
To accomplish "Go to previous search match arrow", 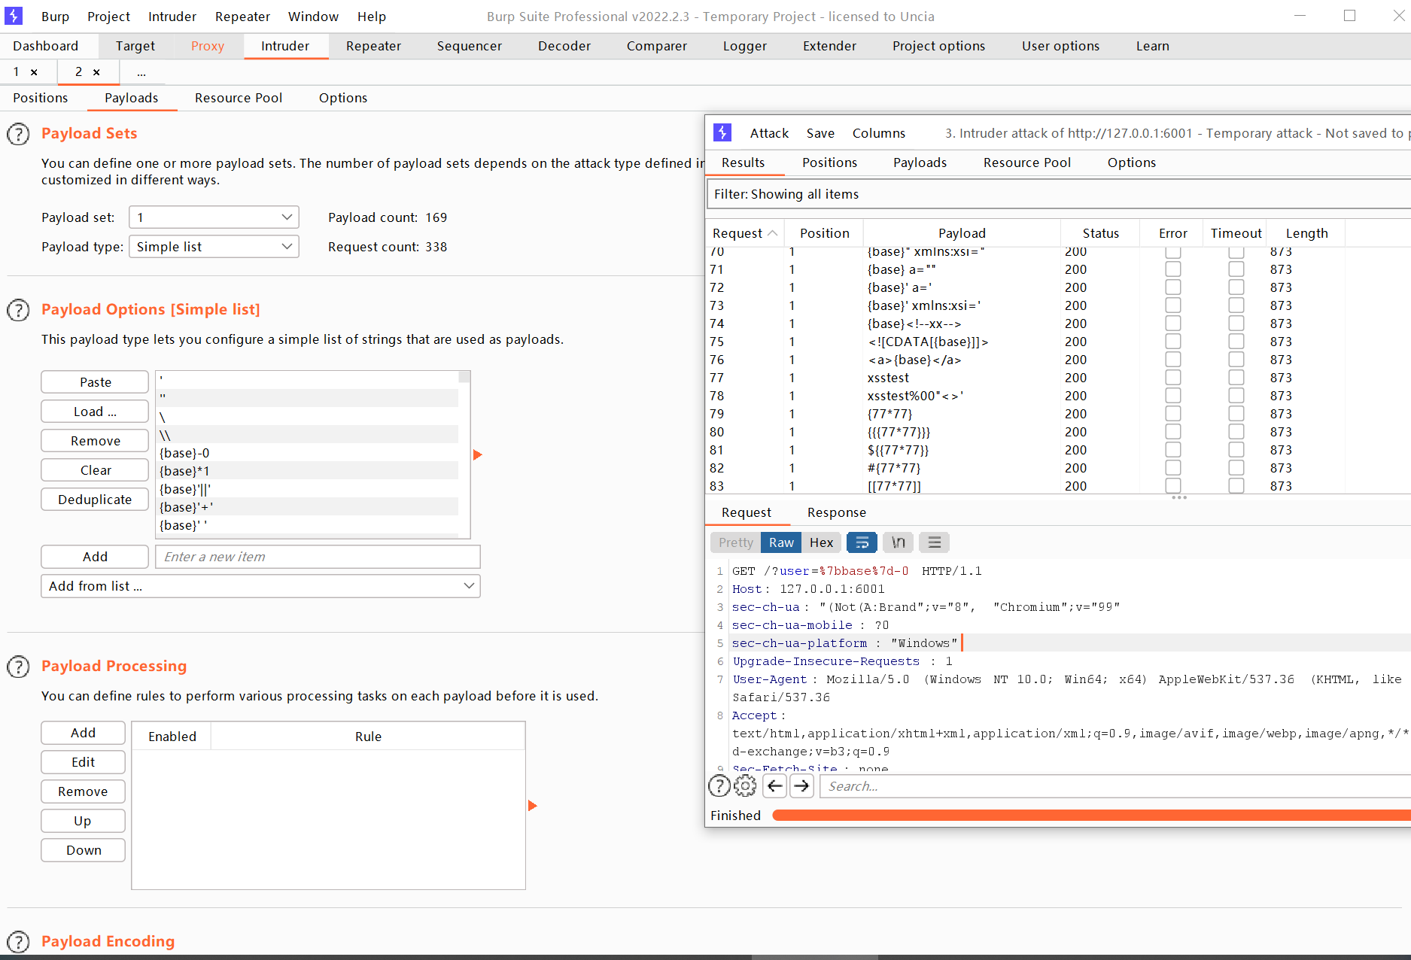I will tap(775, 786).
